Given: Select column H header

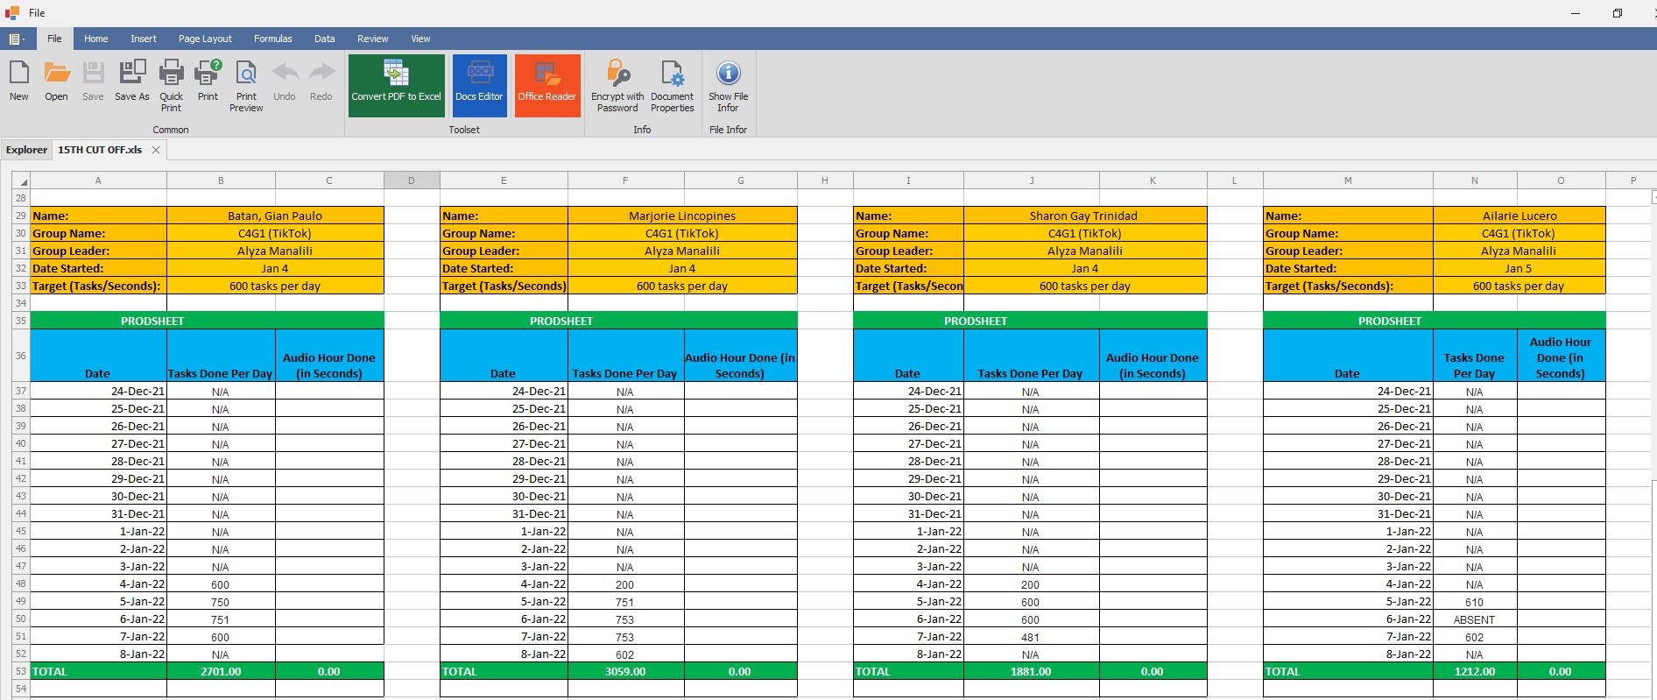Looking at the screenshot, I should pos(825,180).
